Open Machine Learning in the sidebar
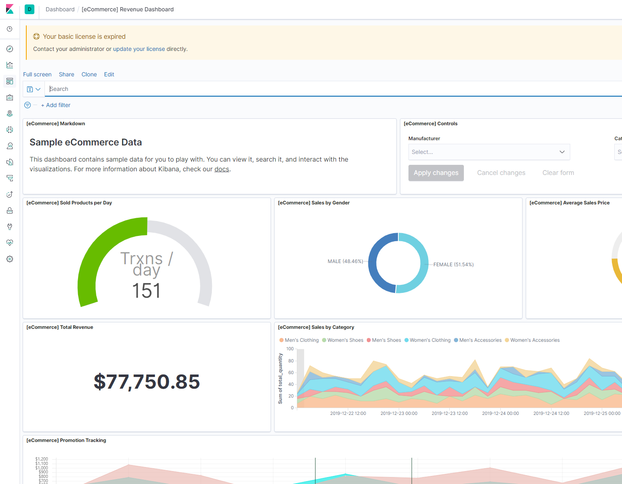 click(x=10, y=130)
